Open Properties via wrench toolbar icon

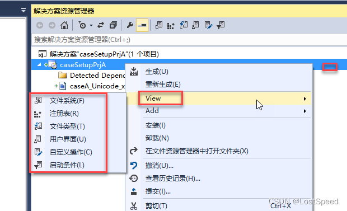(130, 25)
